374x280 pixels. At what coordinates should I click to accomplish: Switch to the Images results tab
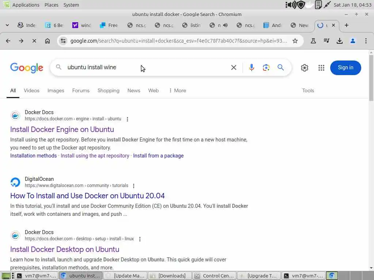(56, 90)
